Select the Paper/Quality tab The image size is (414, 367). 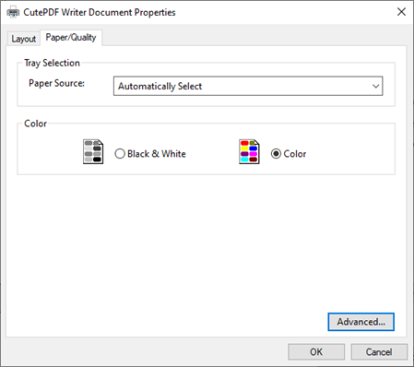pos(71,38)
